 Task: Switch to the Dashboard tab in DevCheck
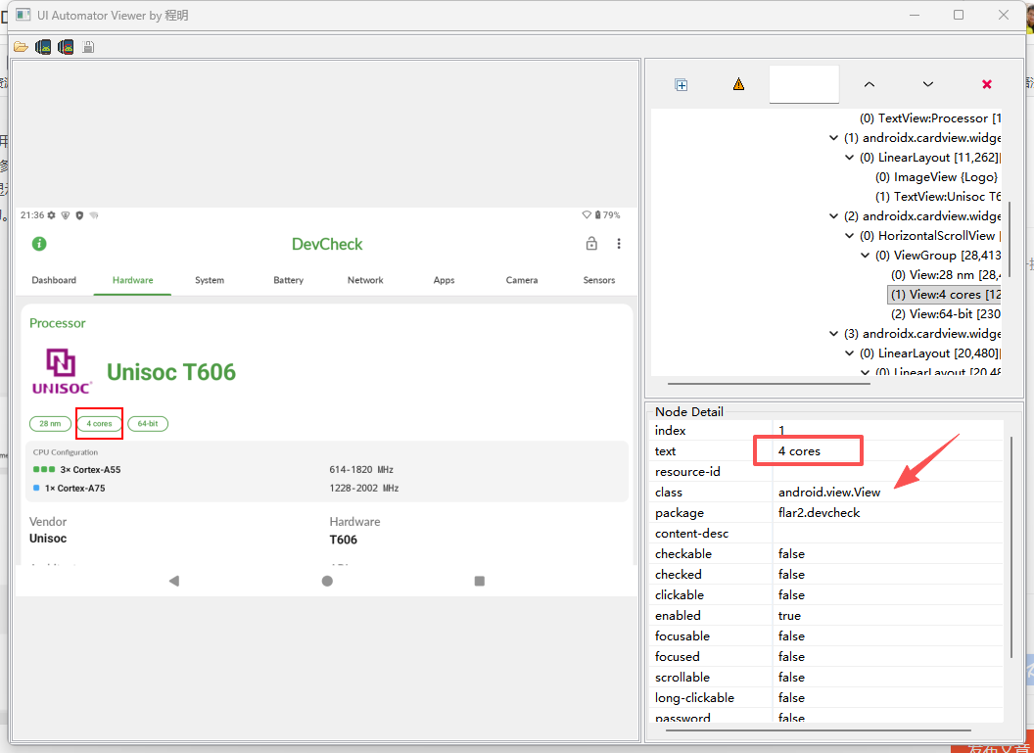point(54,280)
